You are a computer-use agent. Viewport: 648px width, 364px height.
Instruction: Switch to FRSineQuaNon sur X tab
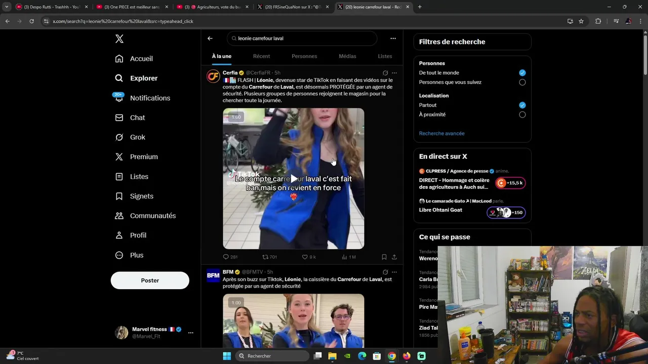[294, 7]
